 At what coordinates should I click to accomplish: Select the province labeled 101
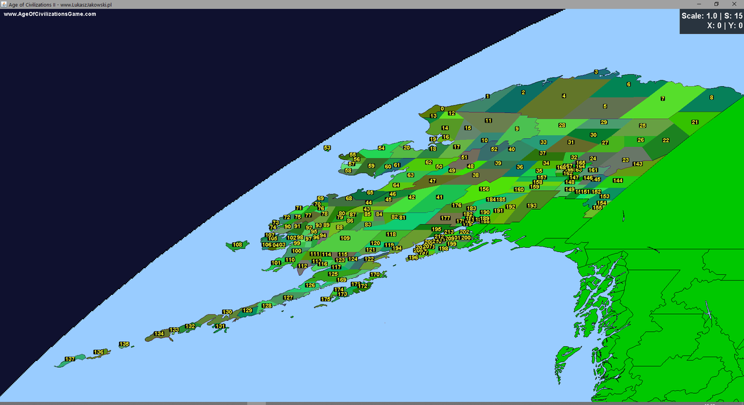[x=277, y=263]
